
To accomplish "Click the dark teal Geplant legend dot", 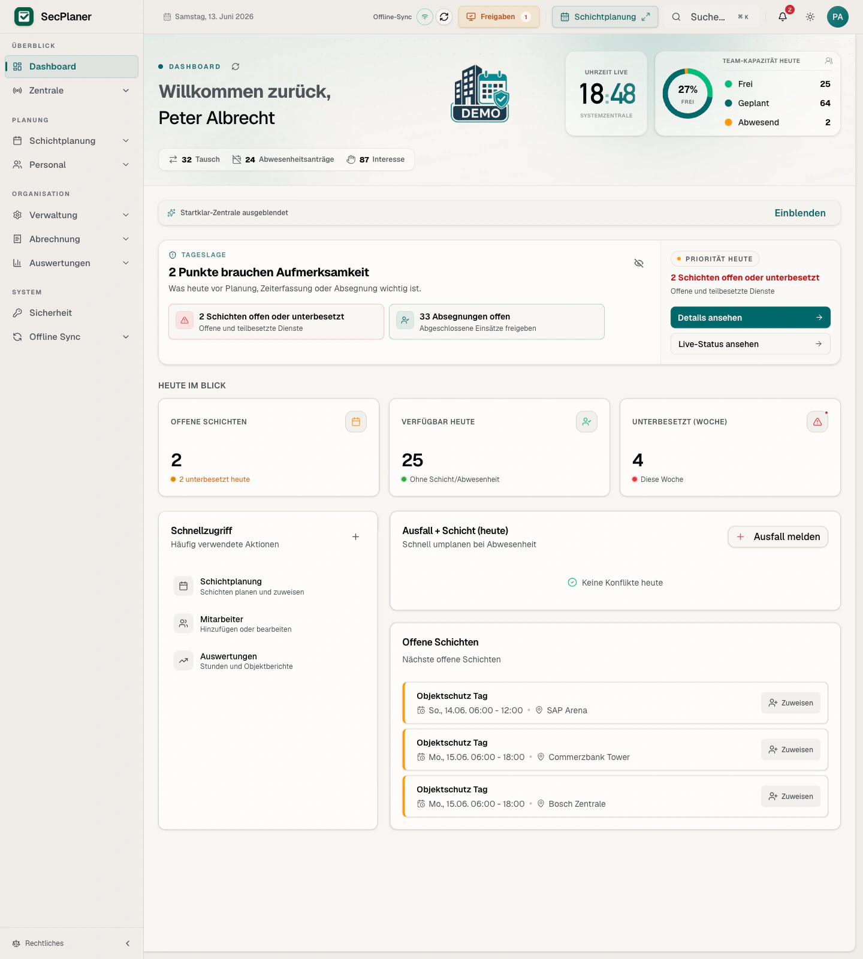I will coord(728,103).
